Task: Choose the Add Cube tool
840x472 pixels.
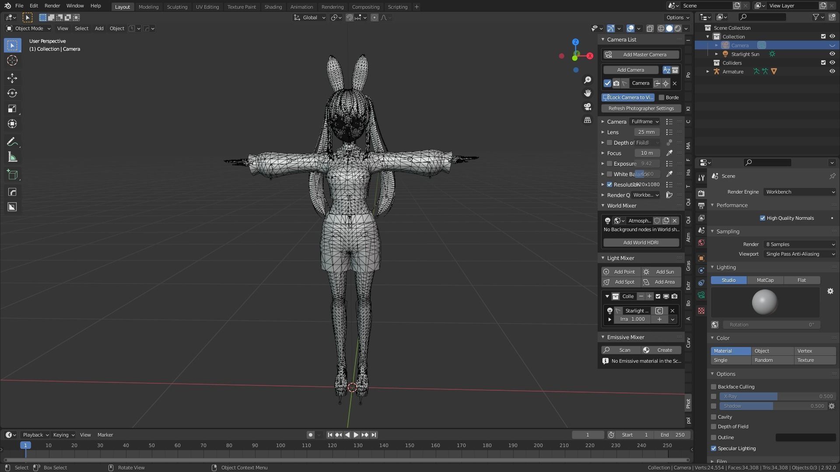Action: pos(12,175)
